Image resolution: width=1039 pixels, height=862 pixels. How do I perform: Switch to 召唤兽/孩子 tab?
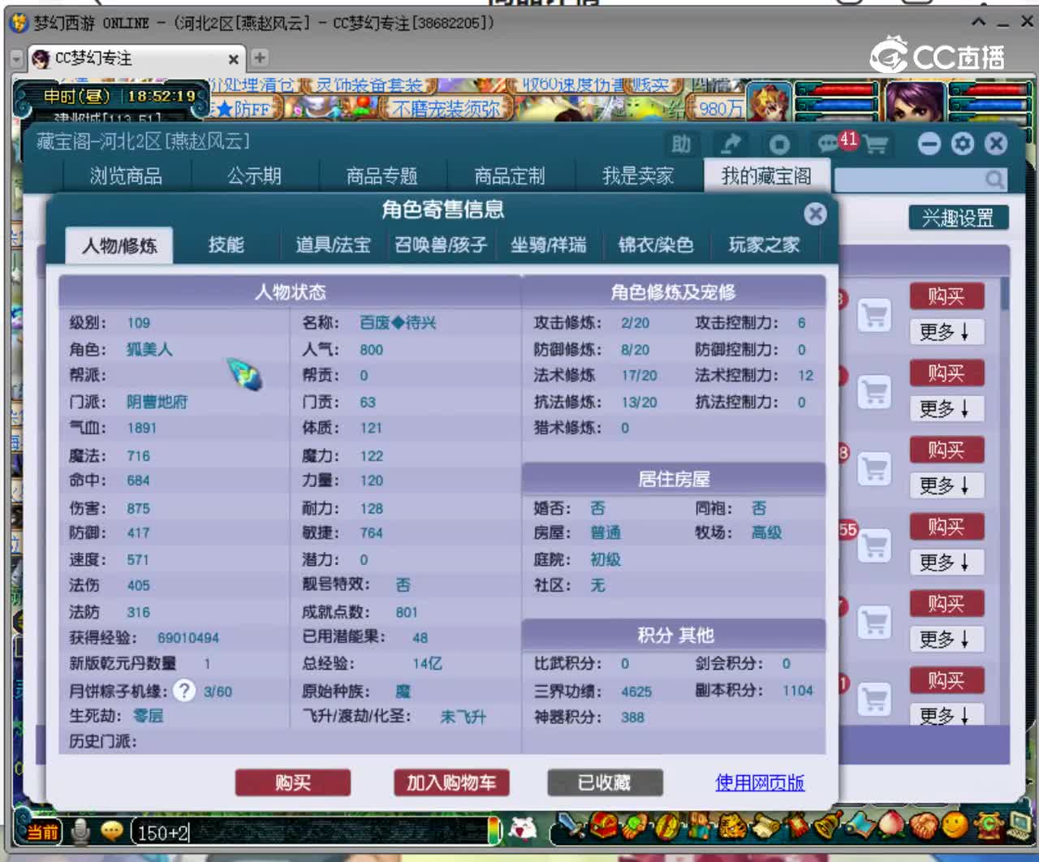(x=441, y=245)
